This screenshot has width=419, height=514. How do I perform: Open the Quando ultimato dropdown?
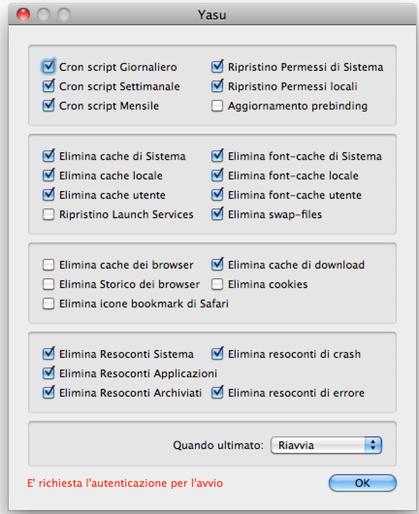325,444
